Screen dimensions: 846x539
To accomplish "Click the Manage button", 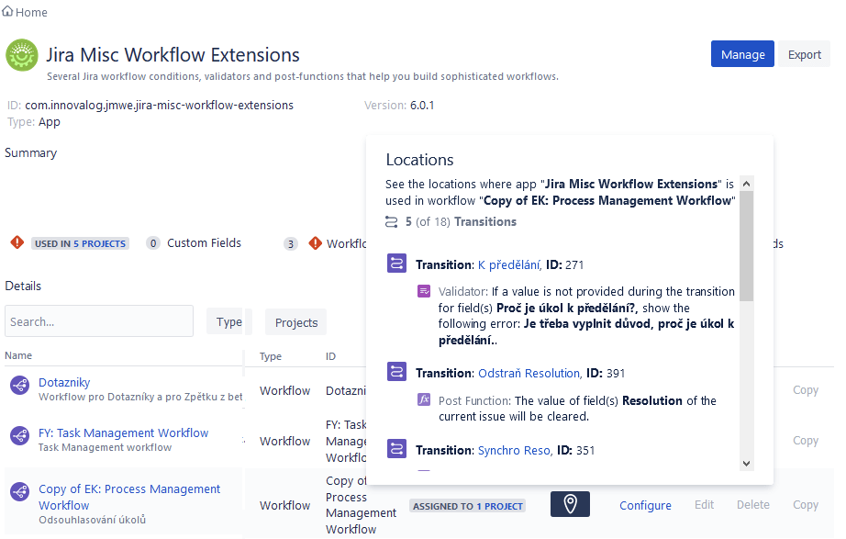I will pyautogui.click(x=742, y=53).
